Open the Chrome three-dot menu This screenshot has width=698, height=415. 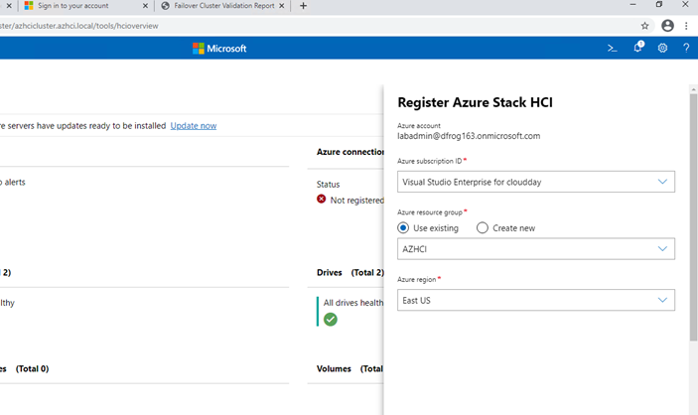click(x=686, y=26)
